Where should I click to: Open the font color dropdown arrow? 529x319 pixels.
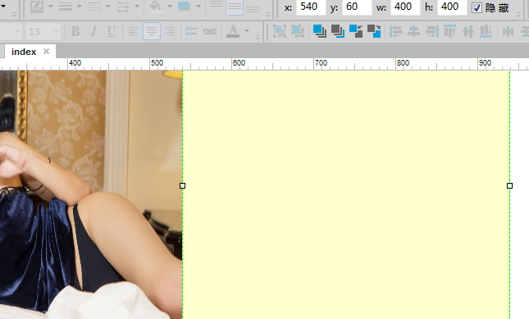tap(247, 31)
